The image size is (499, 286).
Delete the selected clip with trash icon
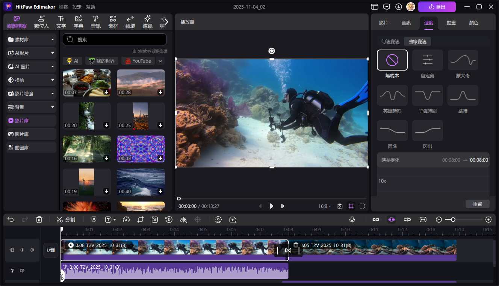click(39, 220)
